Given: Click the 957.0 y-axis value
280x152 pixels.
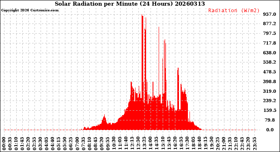Looking at the screenshot, I should coord(269,14).
